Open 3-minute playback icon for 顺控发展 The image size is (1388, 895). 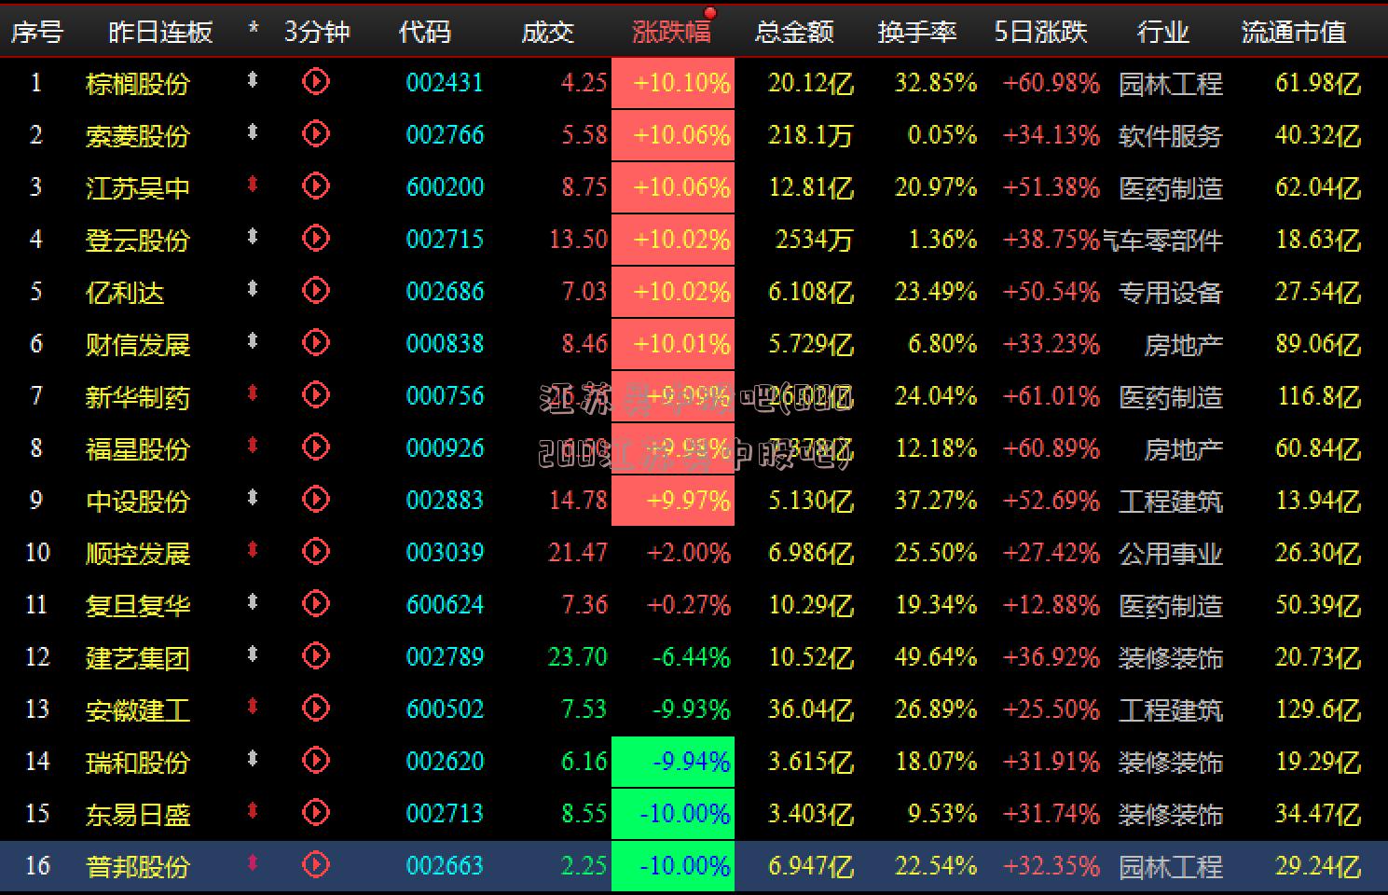[316, 552]
